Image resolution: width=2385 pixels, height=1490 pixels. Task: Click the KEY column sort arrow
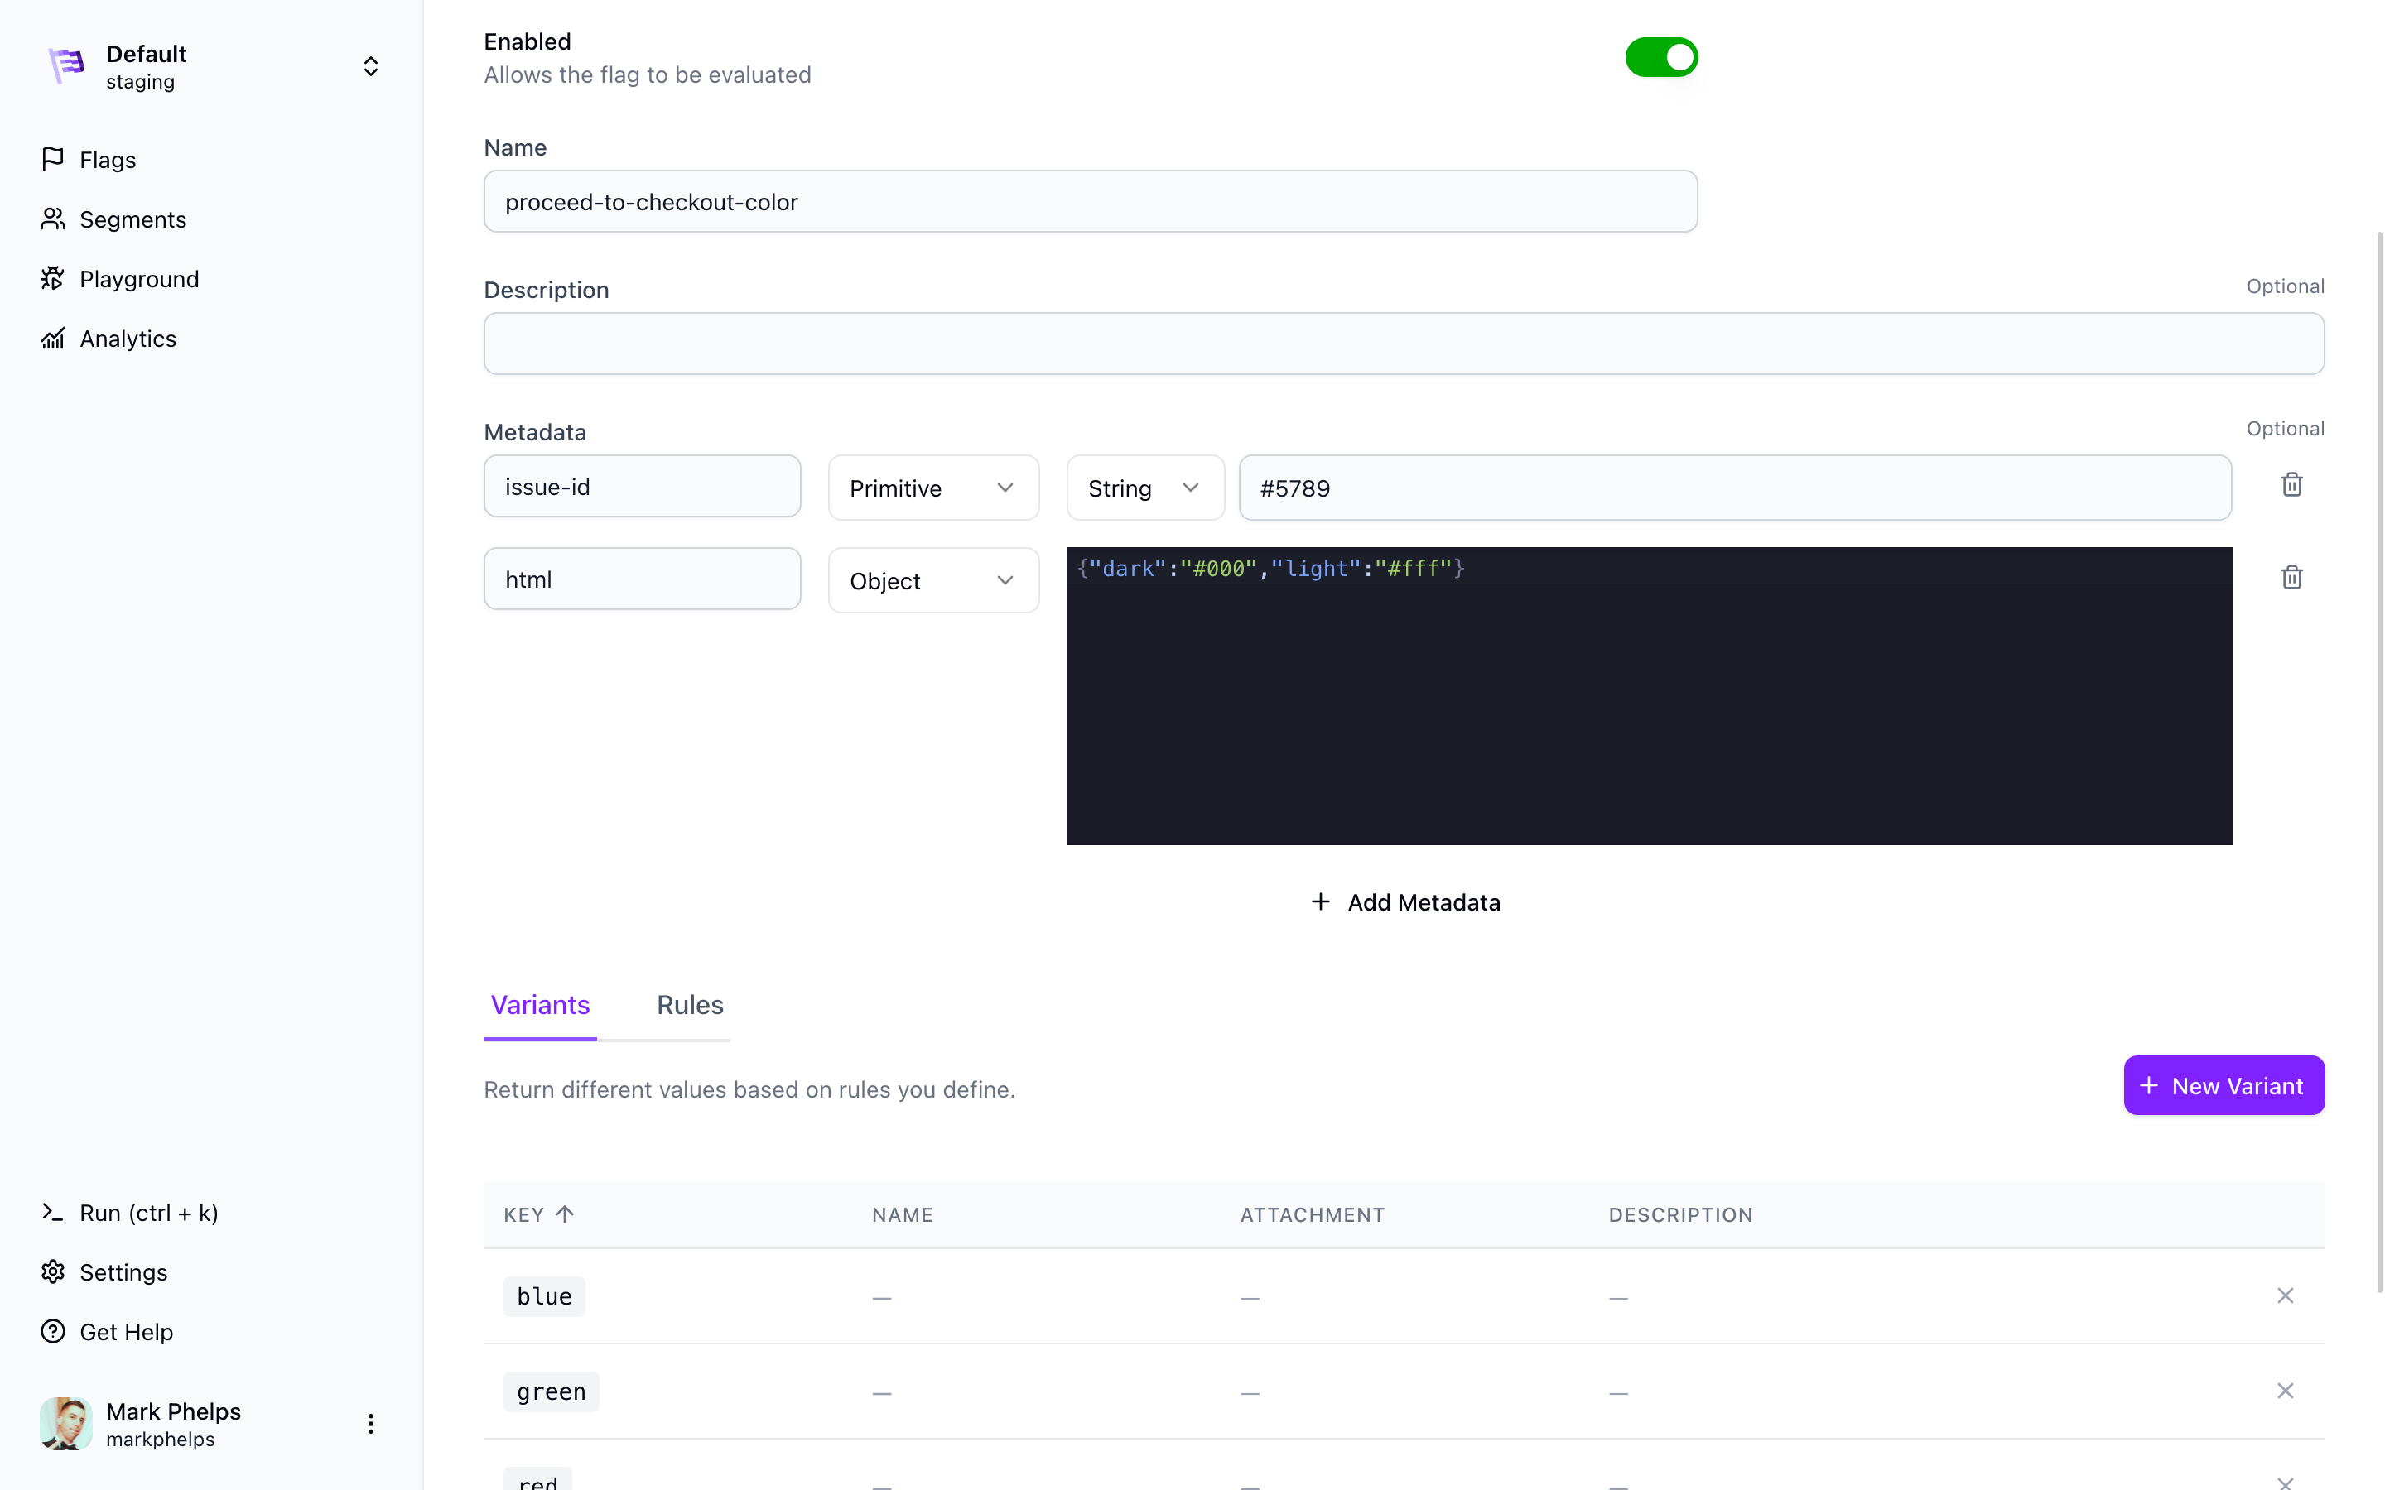pos(565,1214)
